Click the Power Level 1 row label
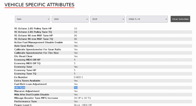This screenshot has height=106, width=196. [x=23, y=105]
